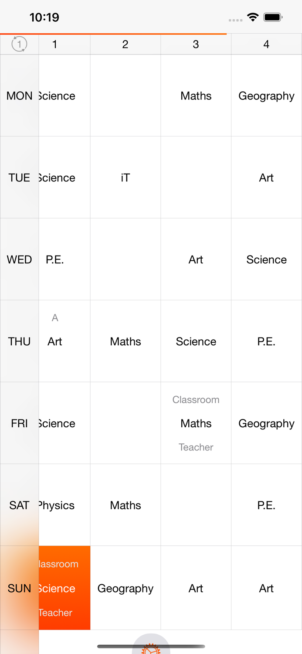The height and width of the screenshot is (654, 302).
Task: Open Thursday's Art lesson marked with A
Action: point(55,341)
